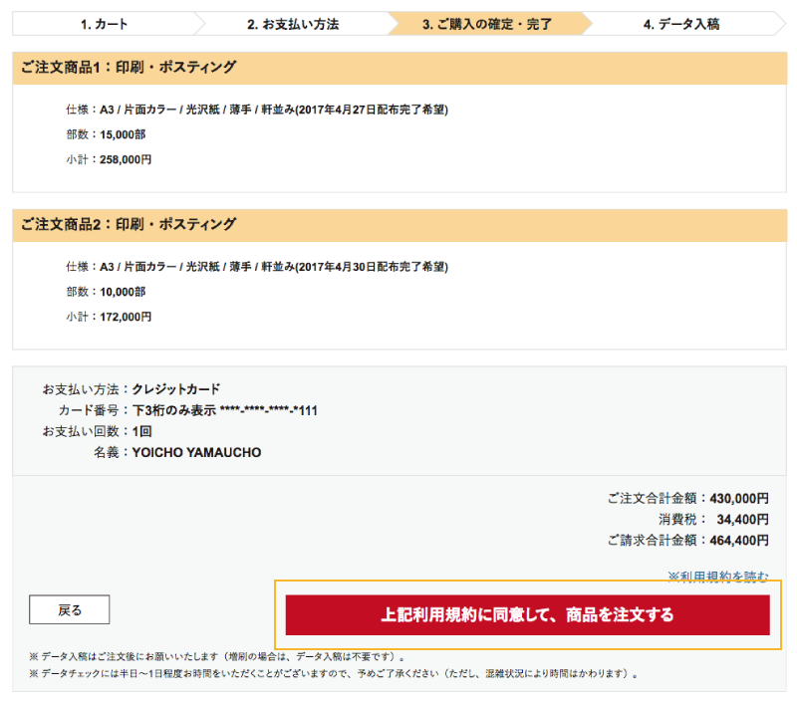Click the 戻る (Back) button

click(69, 608)
